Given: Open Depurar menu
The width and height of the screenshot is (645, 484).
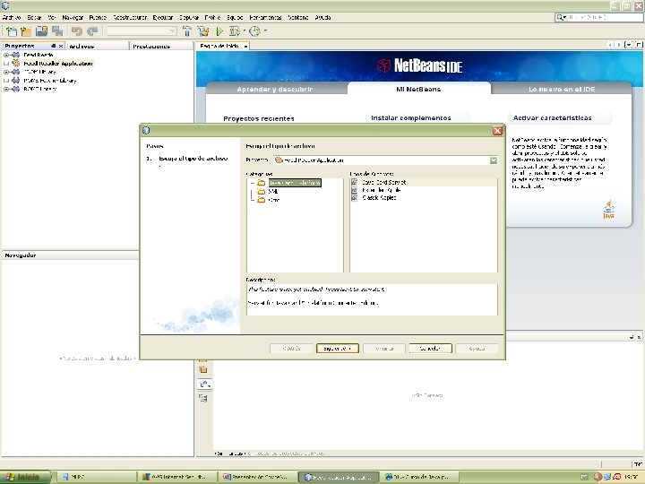Looking at the screenshot, I should tap(189, 17).
